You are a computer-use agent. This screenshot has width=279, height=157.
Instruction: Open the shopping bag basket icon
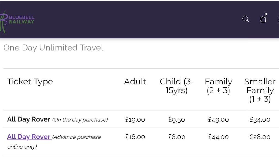point(263,19)
